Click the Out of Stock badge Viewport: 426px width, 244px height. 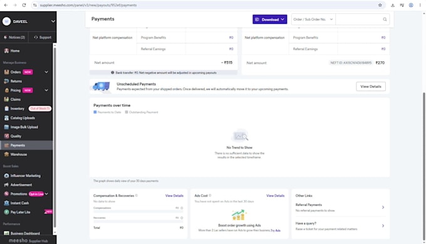pyautogui.click(x=40, y=109)
